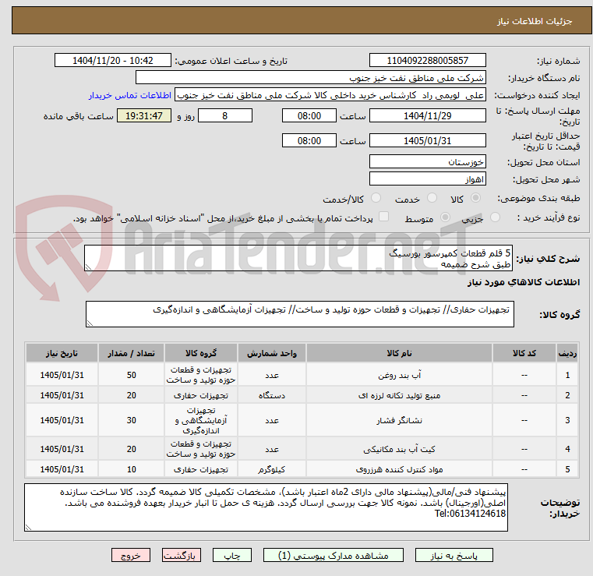593x576 pixels.
Task: Click the remaining time 19:31:47 field
Action: pos(143,115)
